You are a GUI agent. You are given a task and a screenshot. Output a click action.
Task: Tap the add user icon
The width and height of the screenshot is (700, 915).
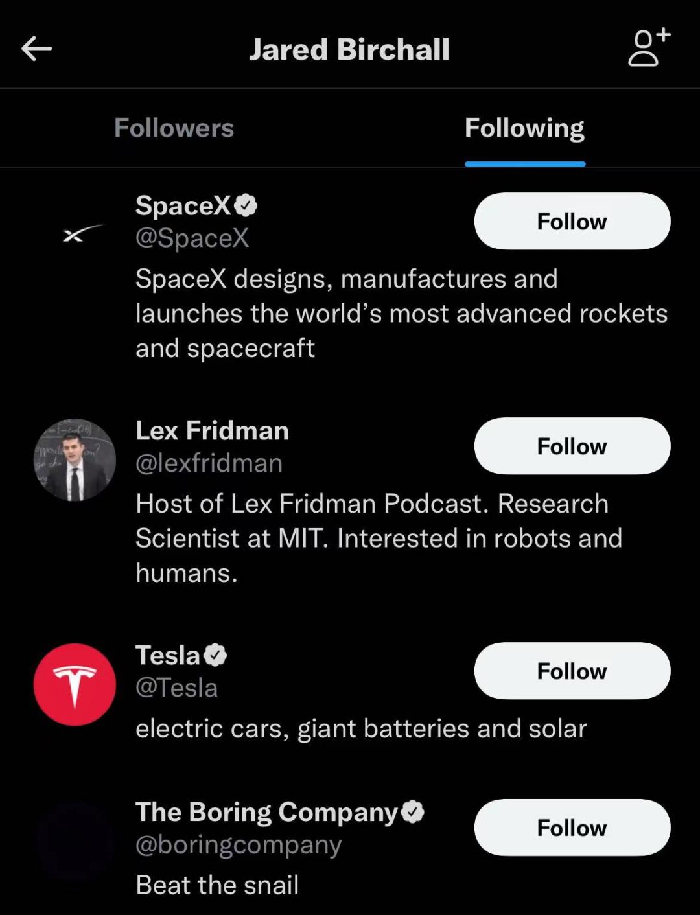click(648, 47)
